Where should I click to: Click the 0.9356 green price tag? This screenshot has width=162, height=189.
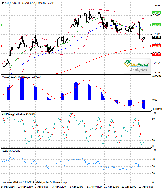[157, 25]
